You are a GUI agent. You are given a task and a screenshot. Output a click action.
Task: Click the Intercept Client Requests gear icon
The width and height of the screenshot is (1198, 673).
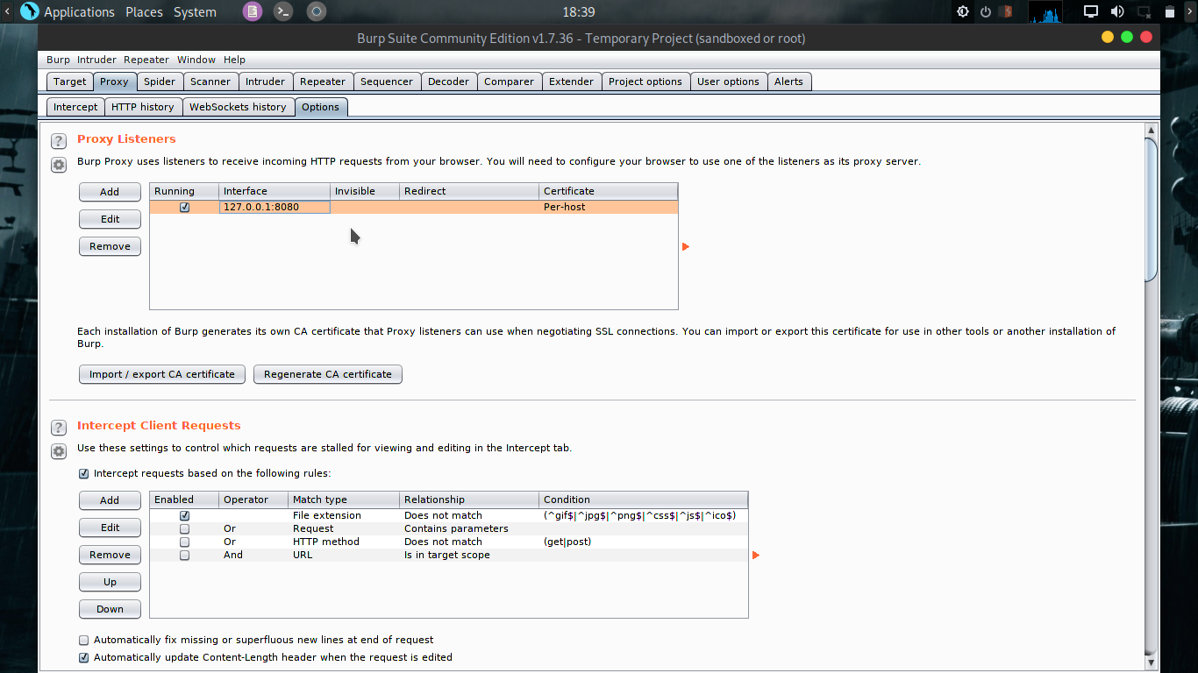58,451
